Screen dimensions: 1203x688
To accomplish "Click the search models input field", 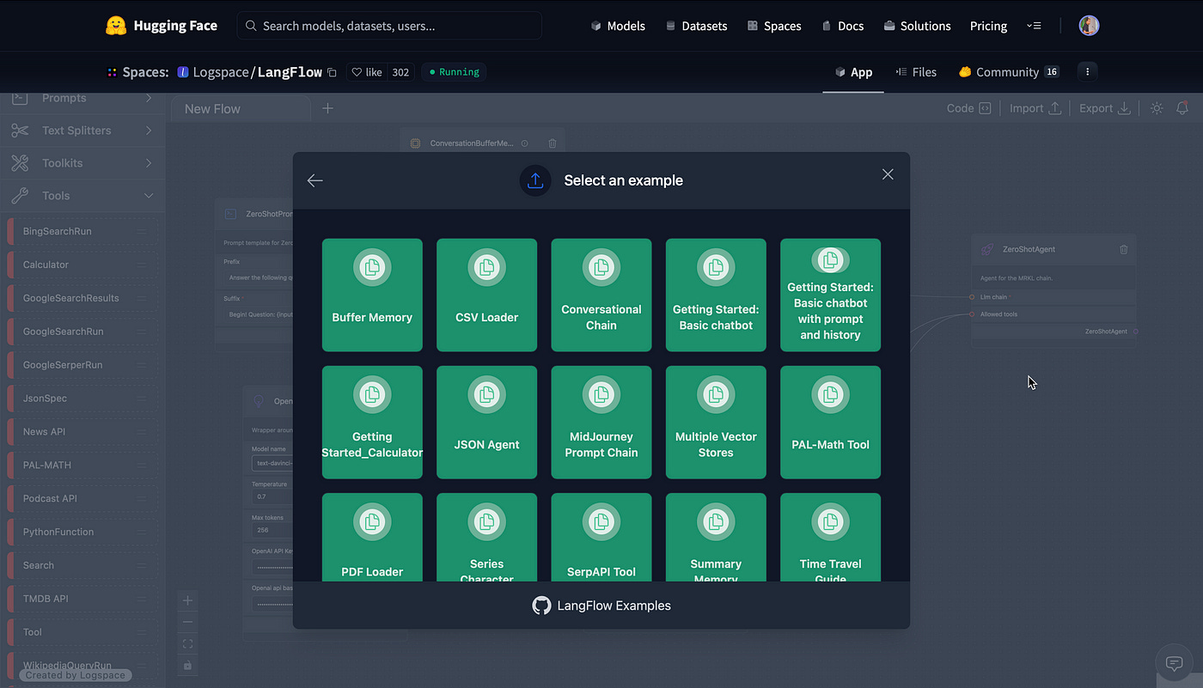I will [x=389, y=26].
